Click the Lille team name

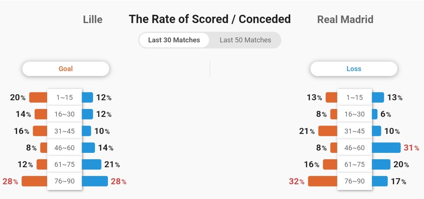pyautogui.click(x=93, y=19)
